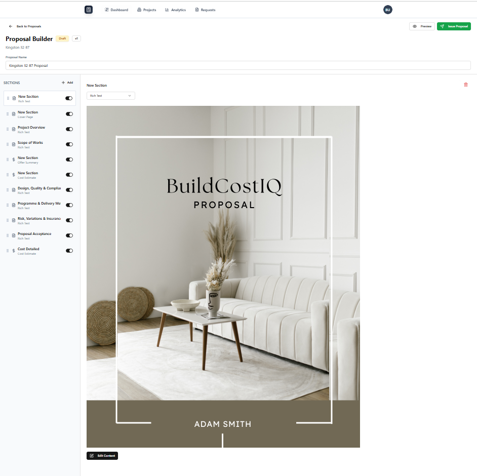The width and height of the screenshot is (477, 476).
Task: Open the v1 version selector
Action: click(76, 38)
